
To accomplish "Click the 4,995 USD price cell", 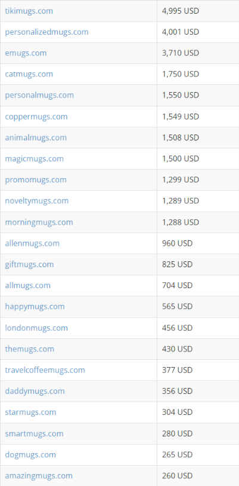I will 198,11.
